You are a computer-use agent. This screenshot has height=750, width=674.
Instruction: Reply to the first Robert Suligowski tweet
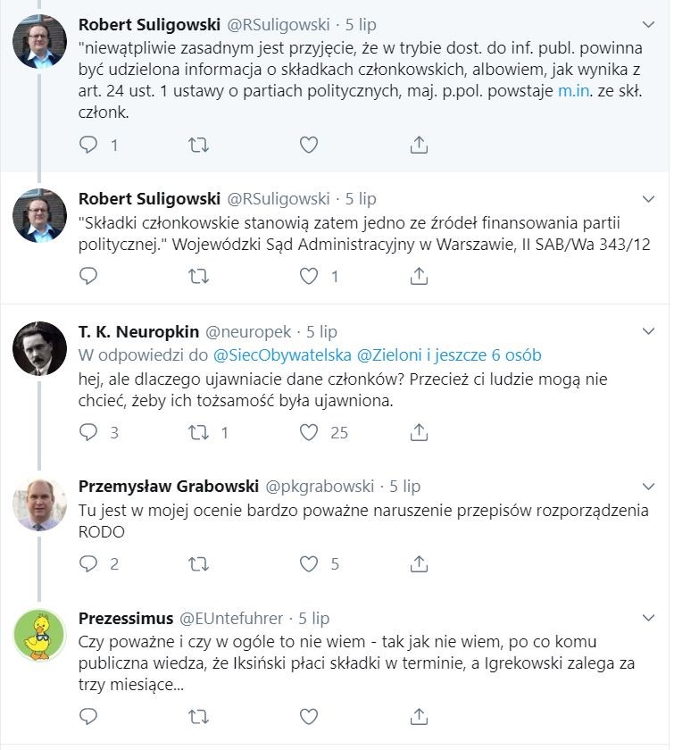(88, 145)
